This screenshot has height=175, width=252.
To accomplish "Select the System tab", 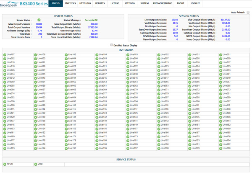I will [x=144, y=3].
